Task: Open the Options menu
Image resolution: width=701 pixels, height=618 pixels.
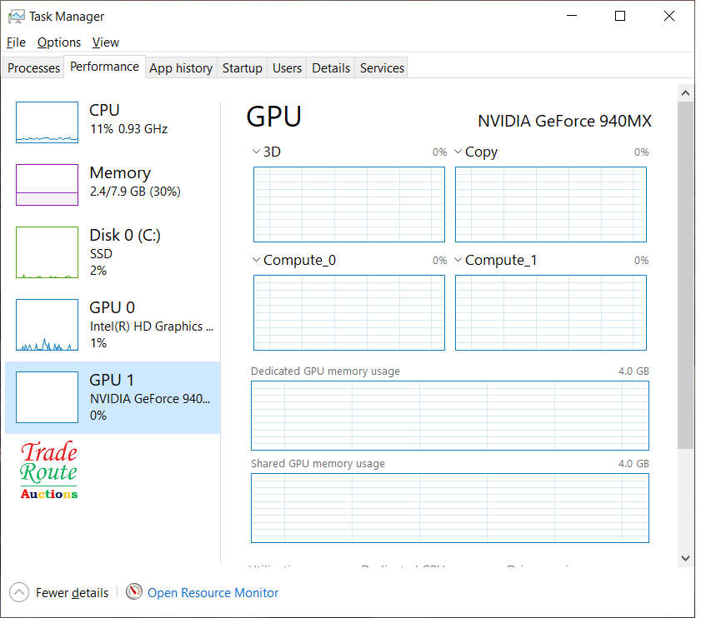Action: coord(58,42)
